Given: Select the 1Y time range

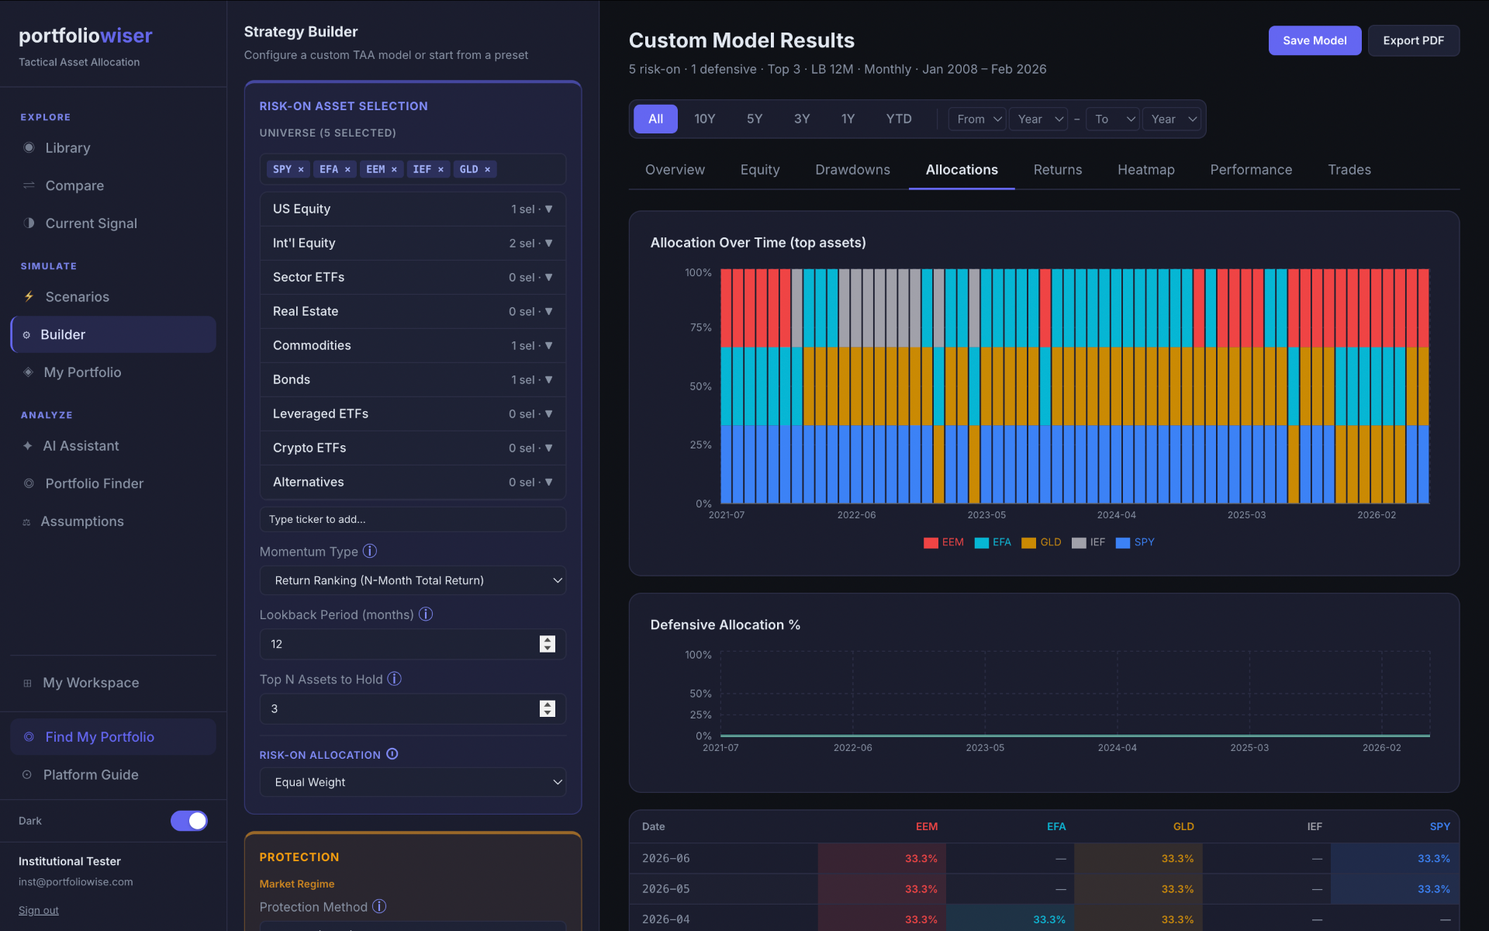Looking at the screenshot, I should pyautogui.click(x=848, y=119).
